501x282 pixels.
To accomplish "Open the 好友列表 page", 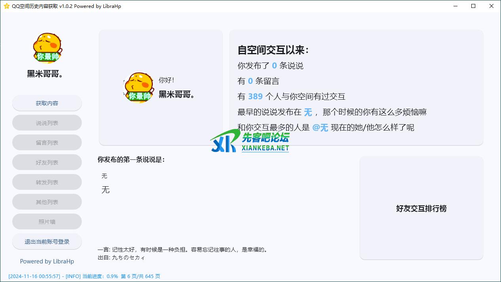I will coord(47,163).
